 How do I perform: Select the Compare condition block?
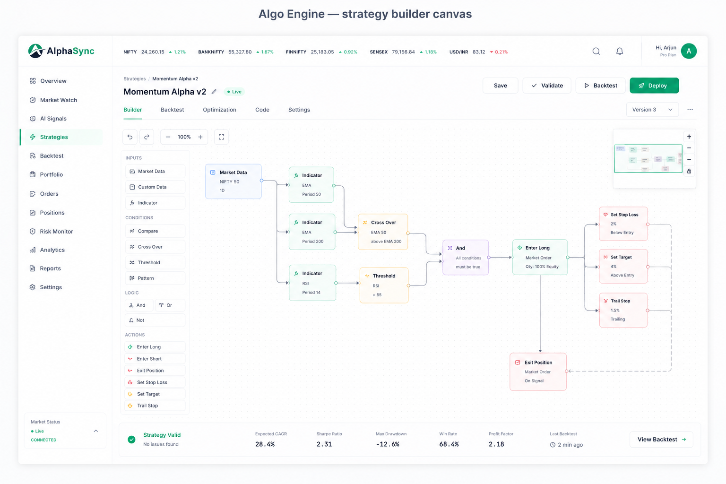click(156, 231)
